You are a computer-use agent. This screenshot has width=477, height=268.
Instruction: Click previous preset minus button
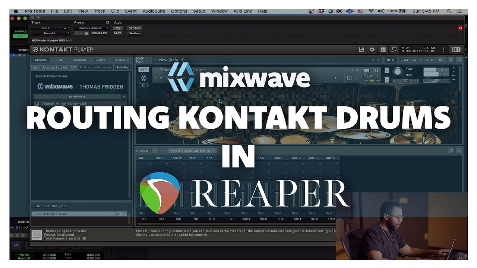pyautogui.click(x=76, y=33)
